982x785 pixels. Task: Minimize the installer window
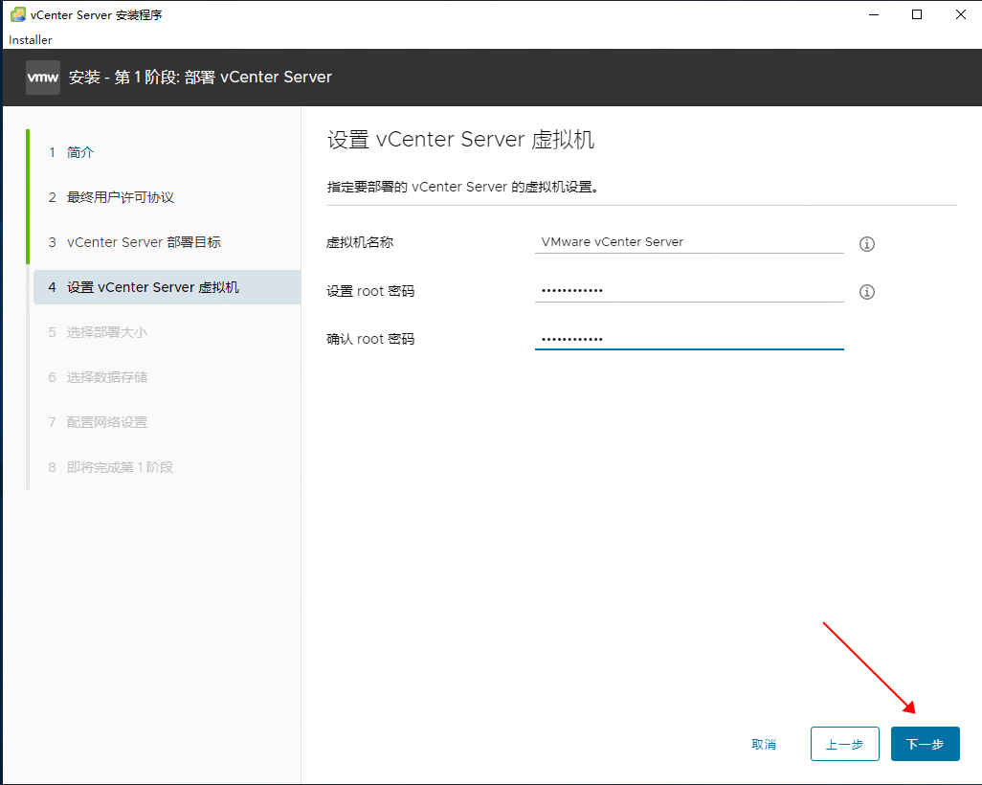[x=874, y=14]
